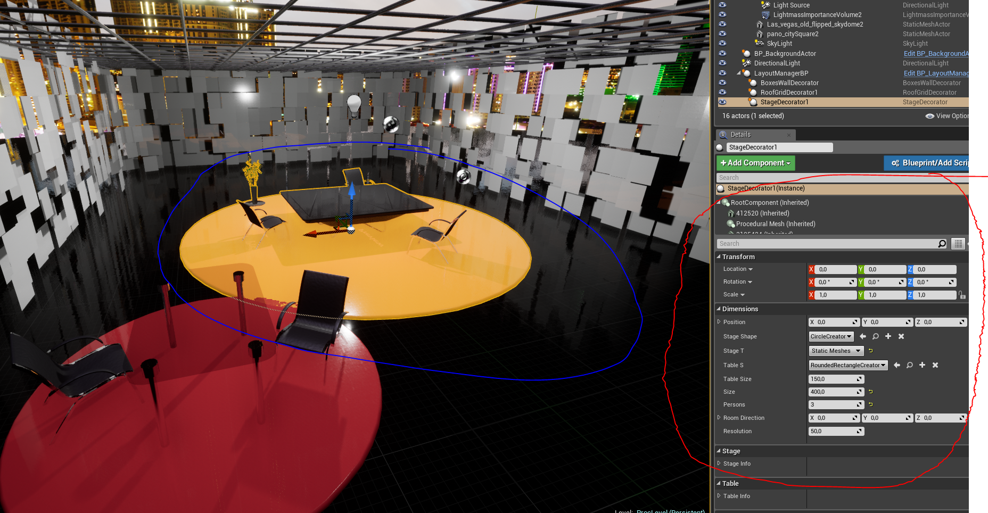Clear Table S value with X icon
Image resolution: width=988 pixels, height=513 pixels.
click(x=935, y=365)
